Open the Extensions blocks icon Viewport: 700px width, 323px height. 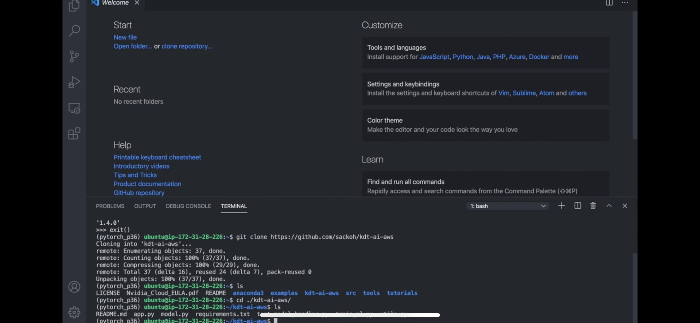click(x=74, y=133)
